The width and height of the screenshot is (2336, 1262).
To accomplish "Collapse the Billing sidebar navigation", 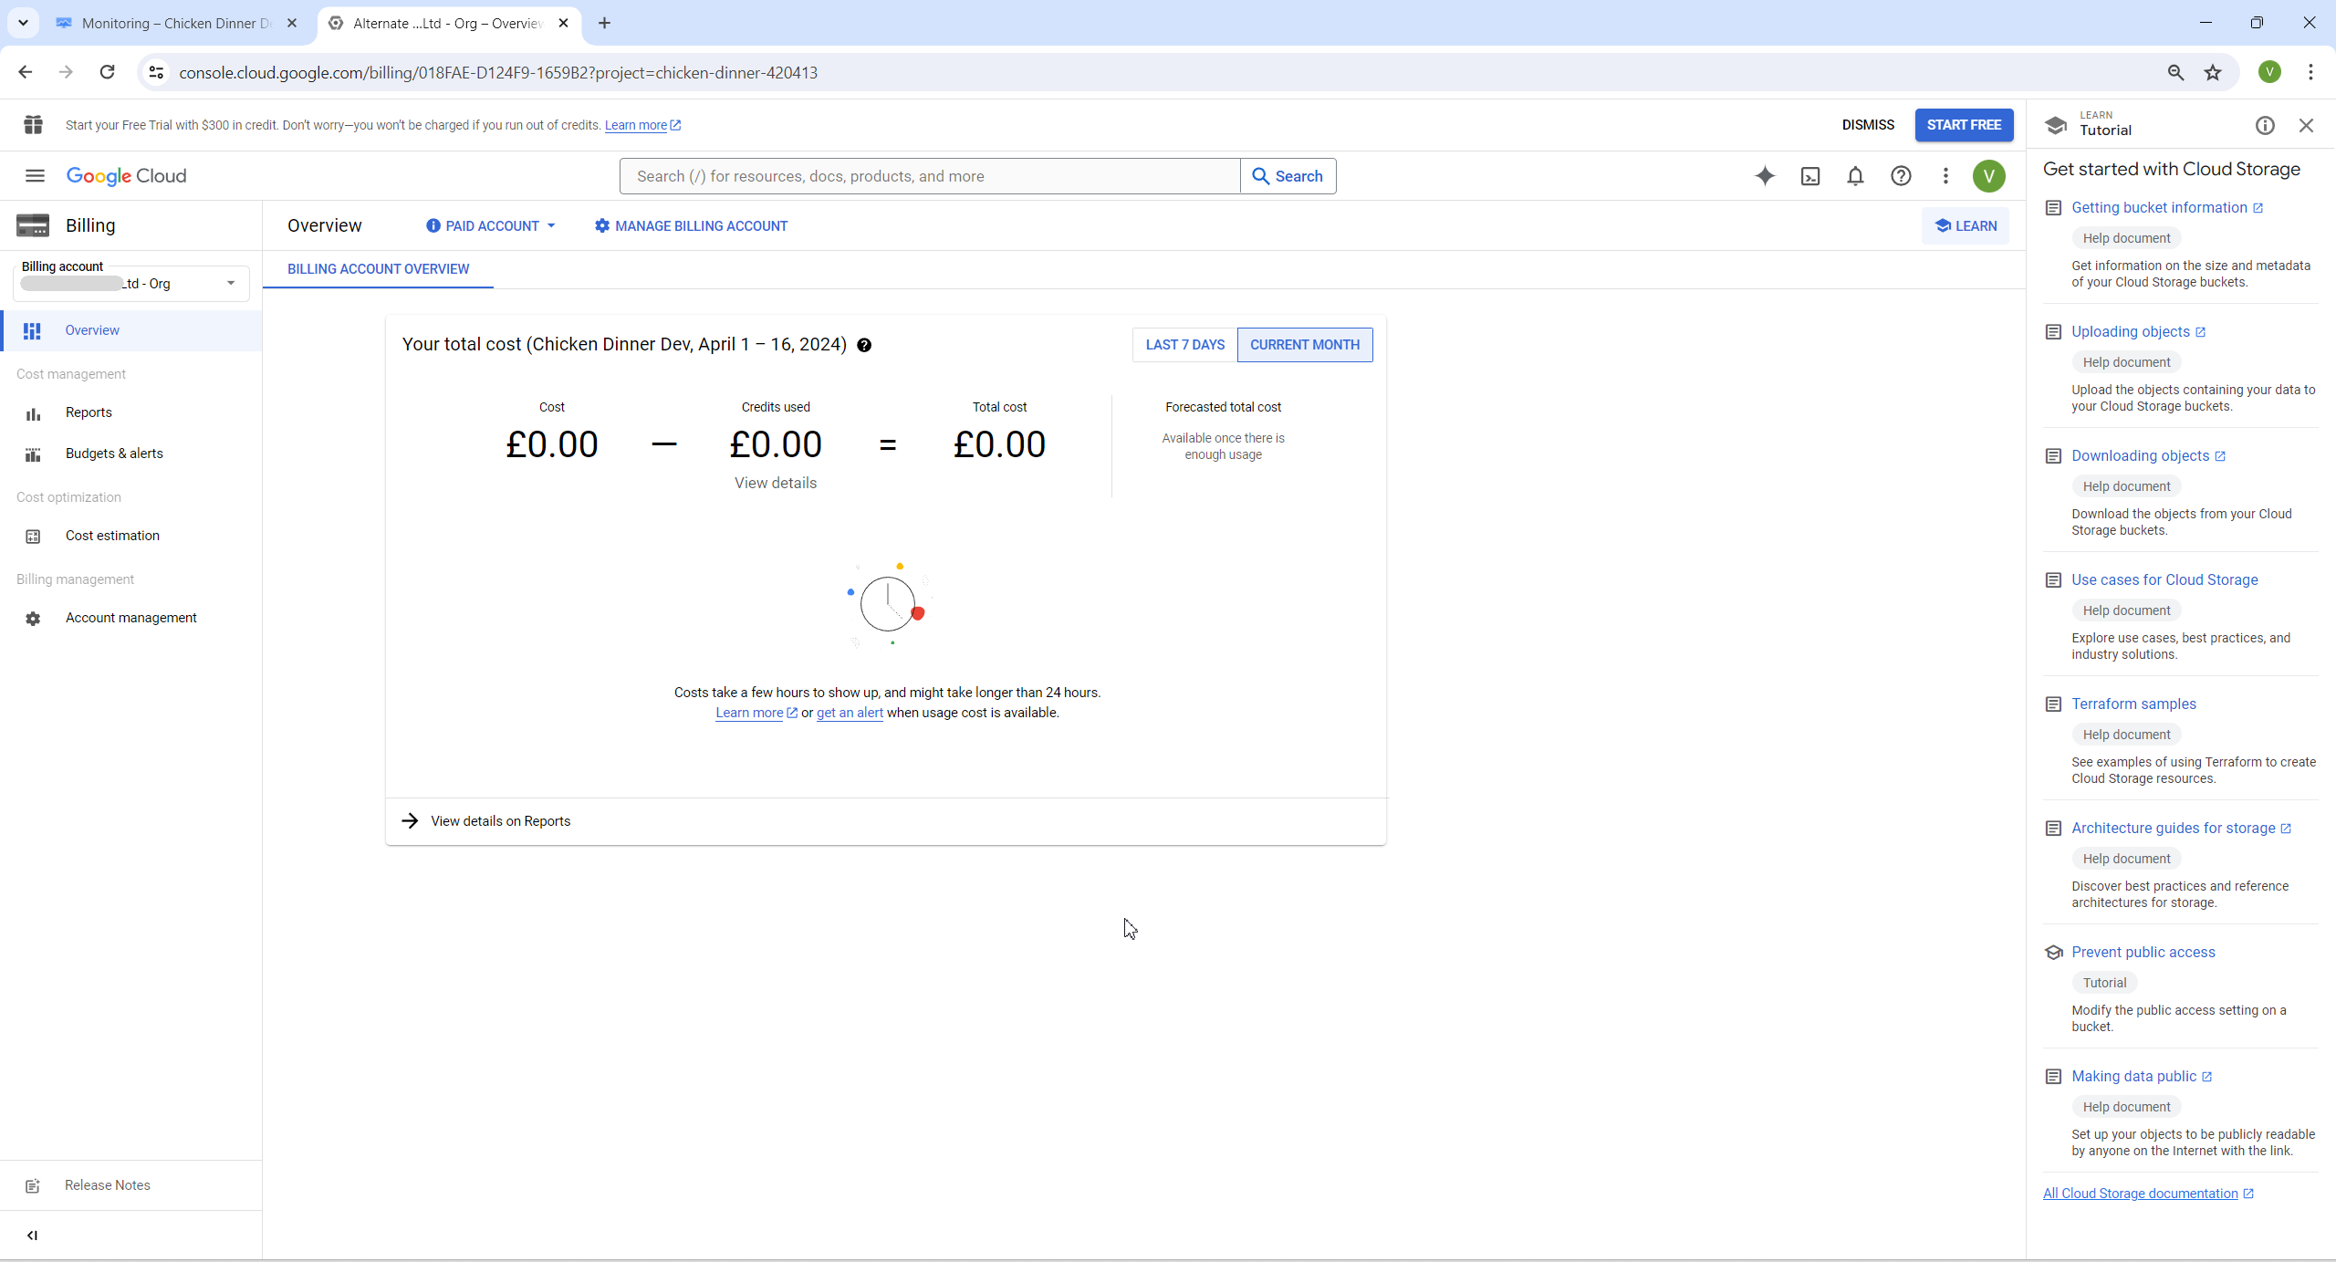I will (x=33, y=1236).
